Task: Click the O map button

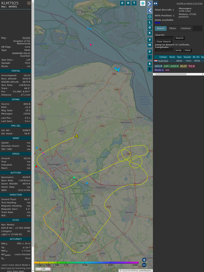Action: [150, 27]
